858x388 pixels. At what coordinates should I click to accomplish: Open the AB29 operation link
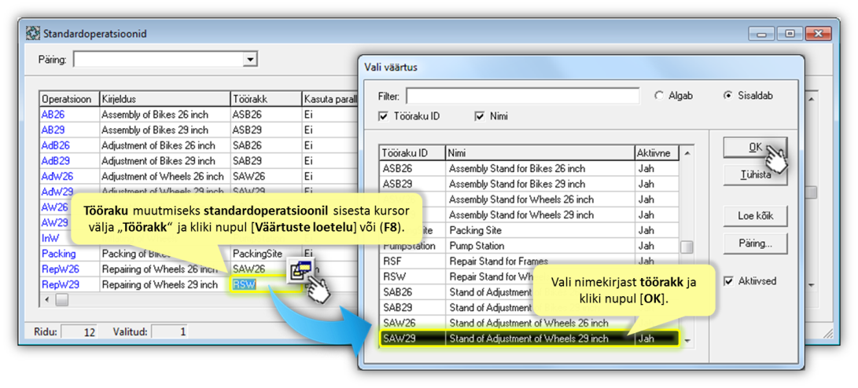53,130
